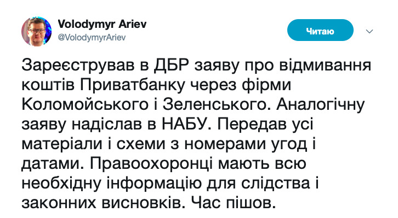Open Volodymyr Ariev's profile avatar photo
The height and width of the screenshot is (218, 398).
pos(37,31)
